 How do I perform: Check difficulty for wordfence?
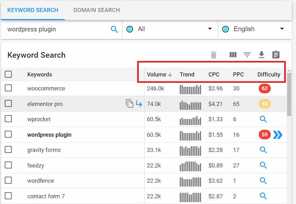(x=263, y=181)
